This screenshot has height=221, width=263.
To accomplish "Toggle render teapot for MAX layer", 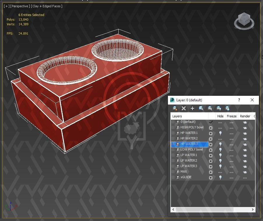I will [245, 172].
